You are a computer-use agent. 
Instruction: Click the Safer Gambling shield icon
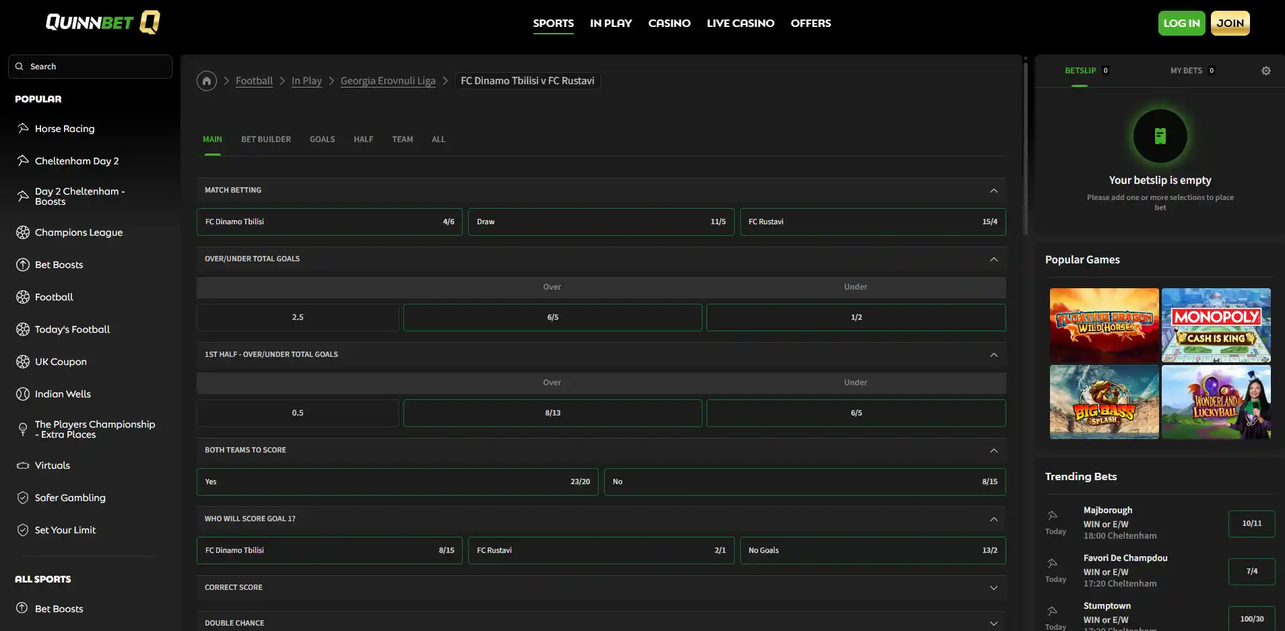tap(23, 498)
